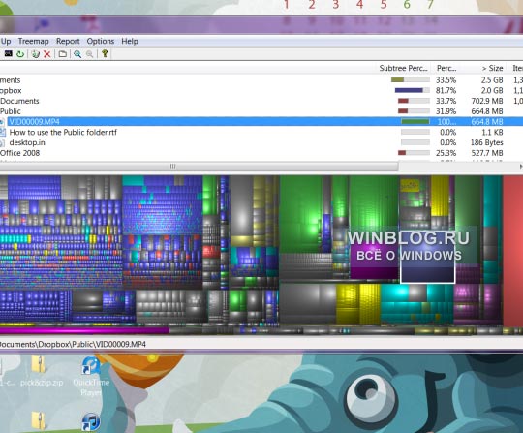Click the highlighted blue treemap block
This screenshot has width=523, height=433.
(428, 257)
